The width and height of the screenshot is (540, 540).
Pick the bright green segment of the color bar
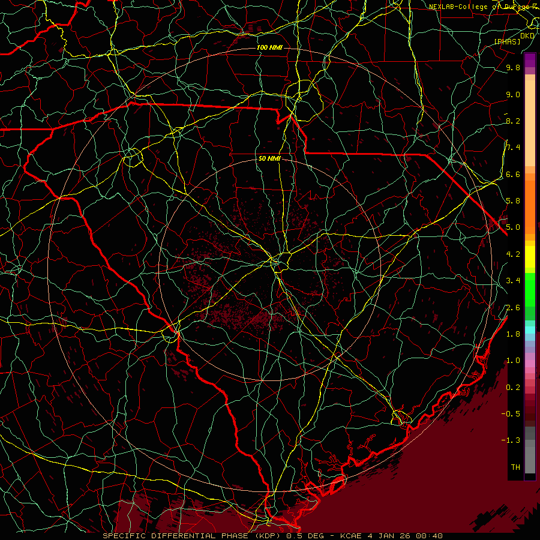[530, 290]
